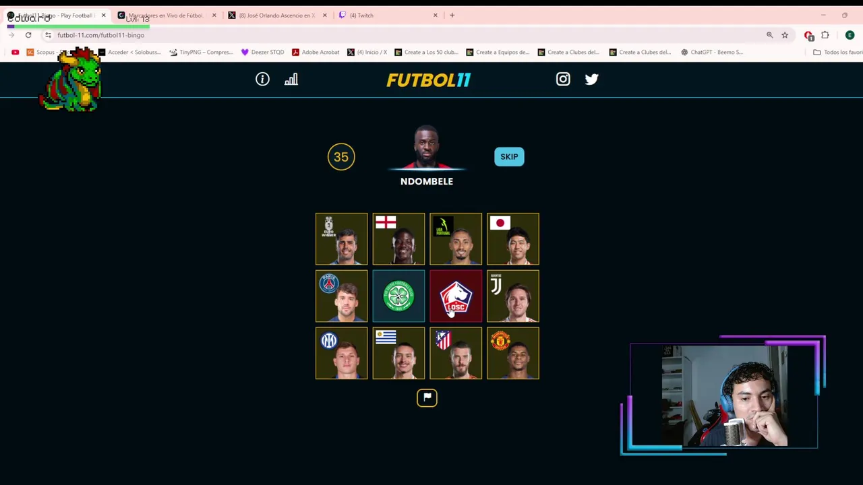Open the YouTube bookmark icon
Screen dimensions: 863x485
click(x=15, y=52)
